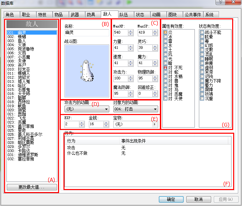Click the EXP spinner arrows
242x206 pixels.
(82, 124)
